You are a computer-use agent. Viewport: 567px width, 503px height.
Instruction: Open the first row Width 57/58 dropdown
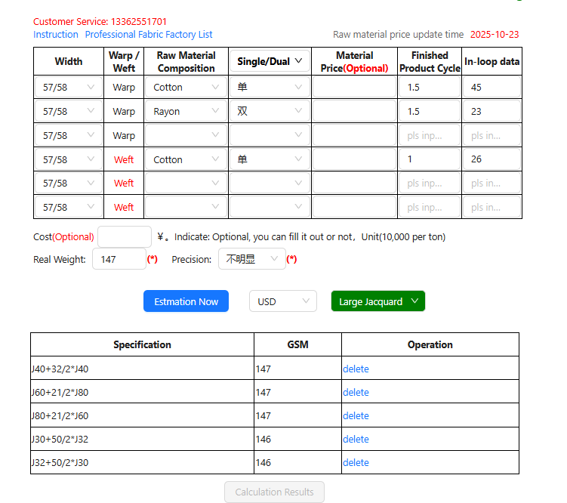coord(69,87)
